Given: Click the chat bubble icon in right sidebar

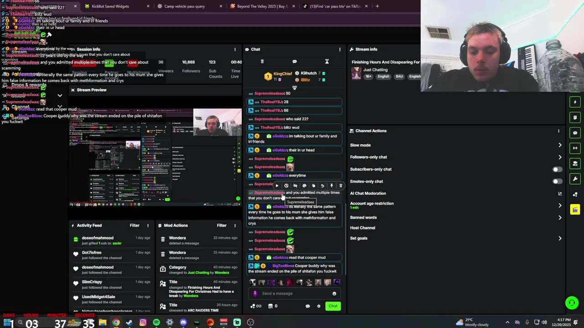Looking at the screenshot, I should pyautogui.click(x=575, y=133).
